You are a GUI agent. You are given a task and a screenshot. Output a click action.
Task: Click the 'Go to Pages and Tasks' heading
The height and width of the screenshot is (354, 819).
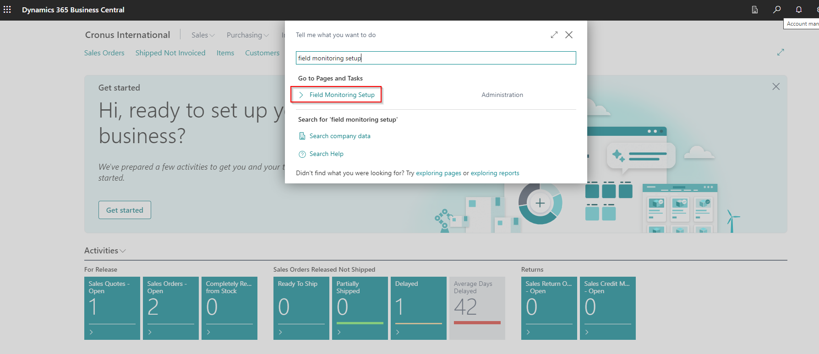[x=330, y=78]
